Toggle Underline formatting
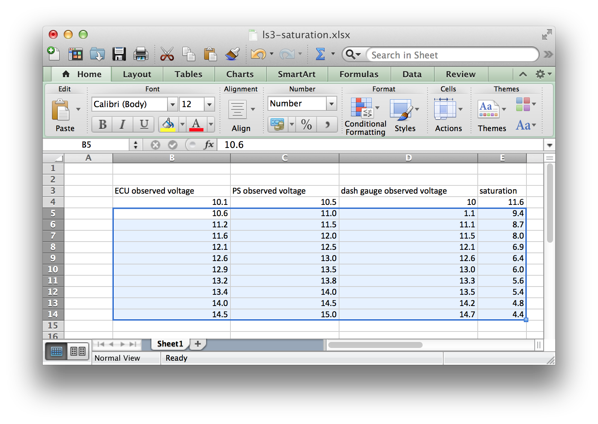This screenshot has width=598, height=424. click(144, 124)
